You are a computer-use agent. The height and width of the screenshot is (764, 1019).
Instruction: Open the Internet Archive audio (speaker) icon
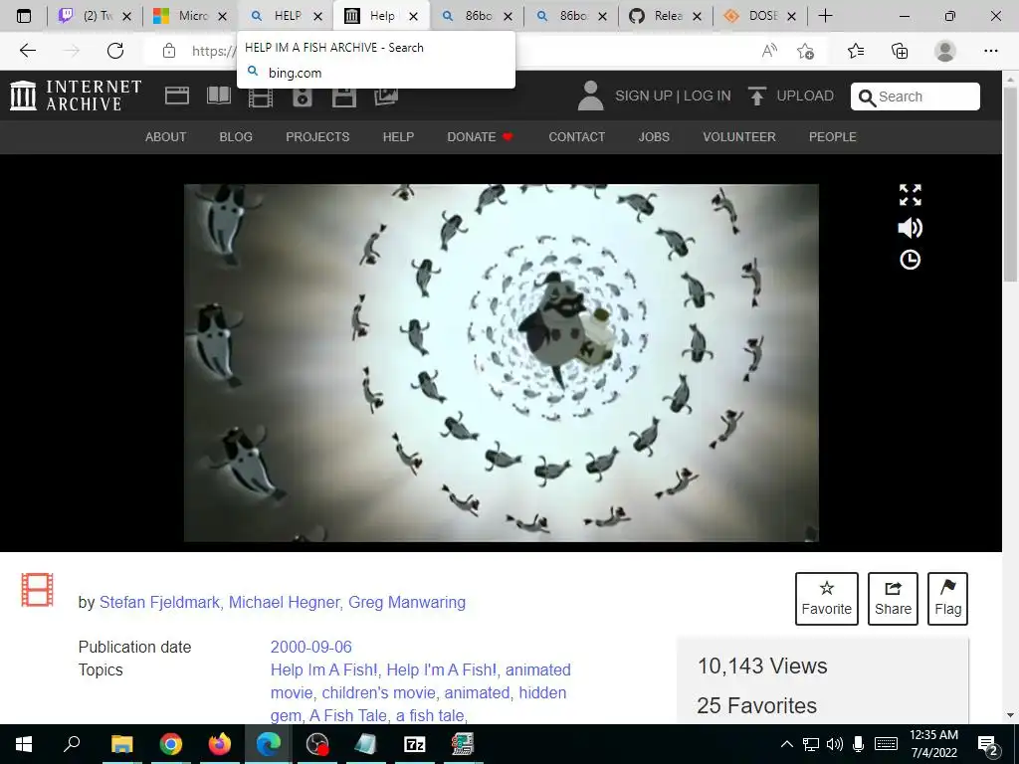[x=303, y=97]
